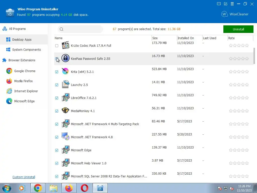Viewport: 257px width, 193px height.
Task: Sort the list by Name column
Action: pos(58,38)
